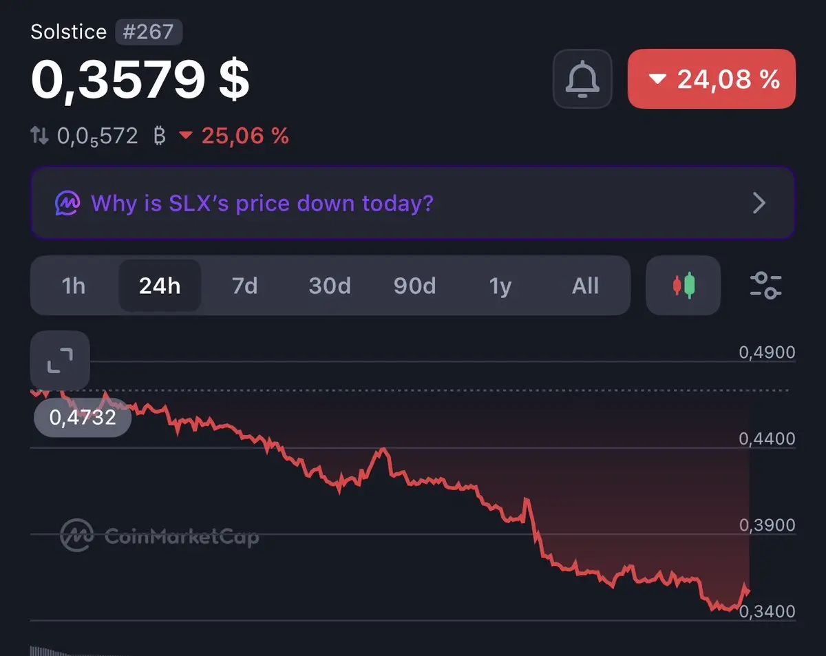Tap the CoinMarketCap watermark logo

point(160,535)
